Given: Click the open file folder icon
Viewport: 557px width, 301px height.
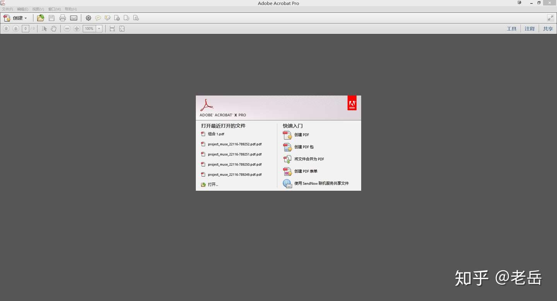Looking at the screenshot, I should pos(41,18).
